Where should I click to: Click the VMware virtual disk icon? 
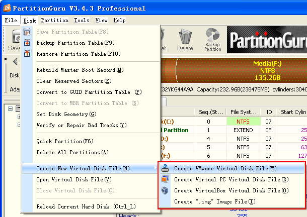[x=165, y=168]
